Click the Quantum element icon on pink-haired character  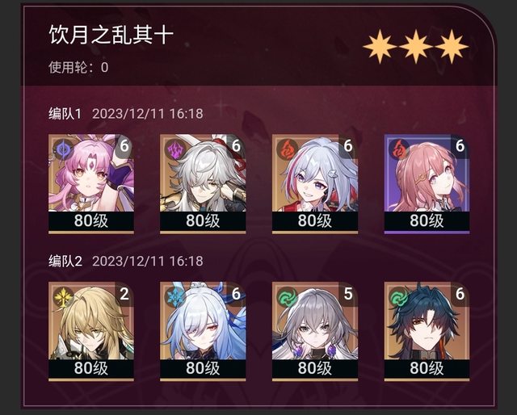click(x=63, y=149)
